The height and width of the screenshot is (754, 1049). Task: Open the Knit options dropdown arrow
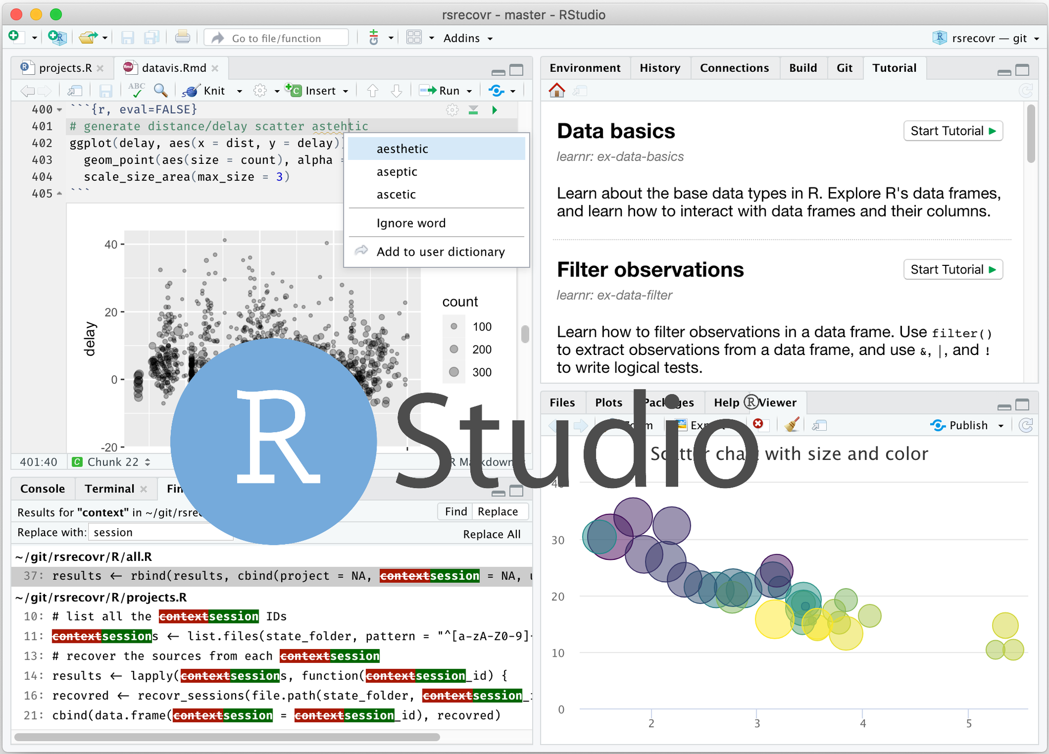point(239,91)
